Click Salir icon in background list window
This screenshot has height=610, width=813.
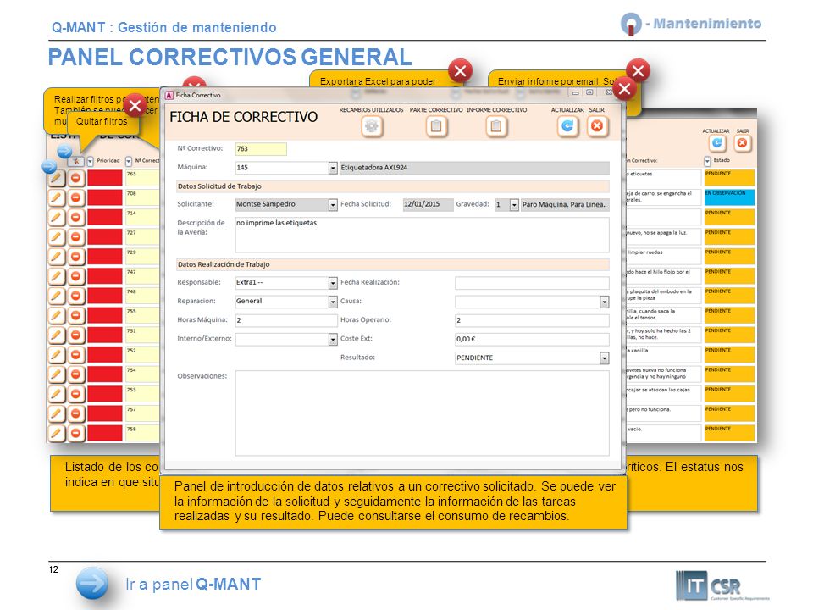tap(742, 143)
